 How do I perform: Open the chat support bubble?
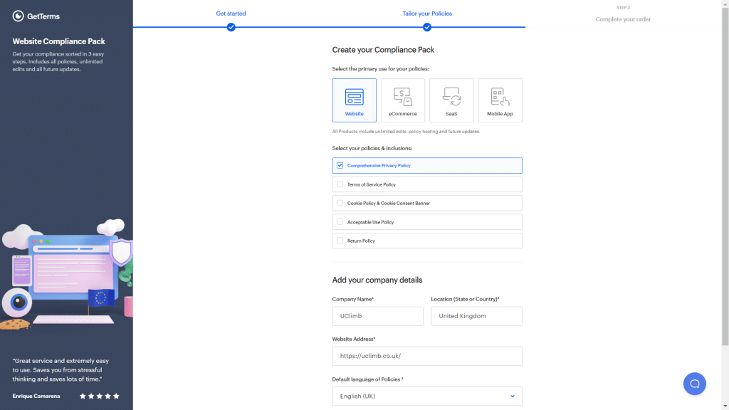coord(694,384)
